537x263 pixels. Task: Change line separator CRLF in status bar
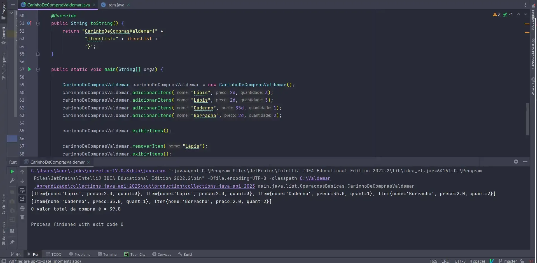click(446, 261)
